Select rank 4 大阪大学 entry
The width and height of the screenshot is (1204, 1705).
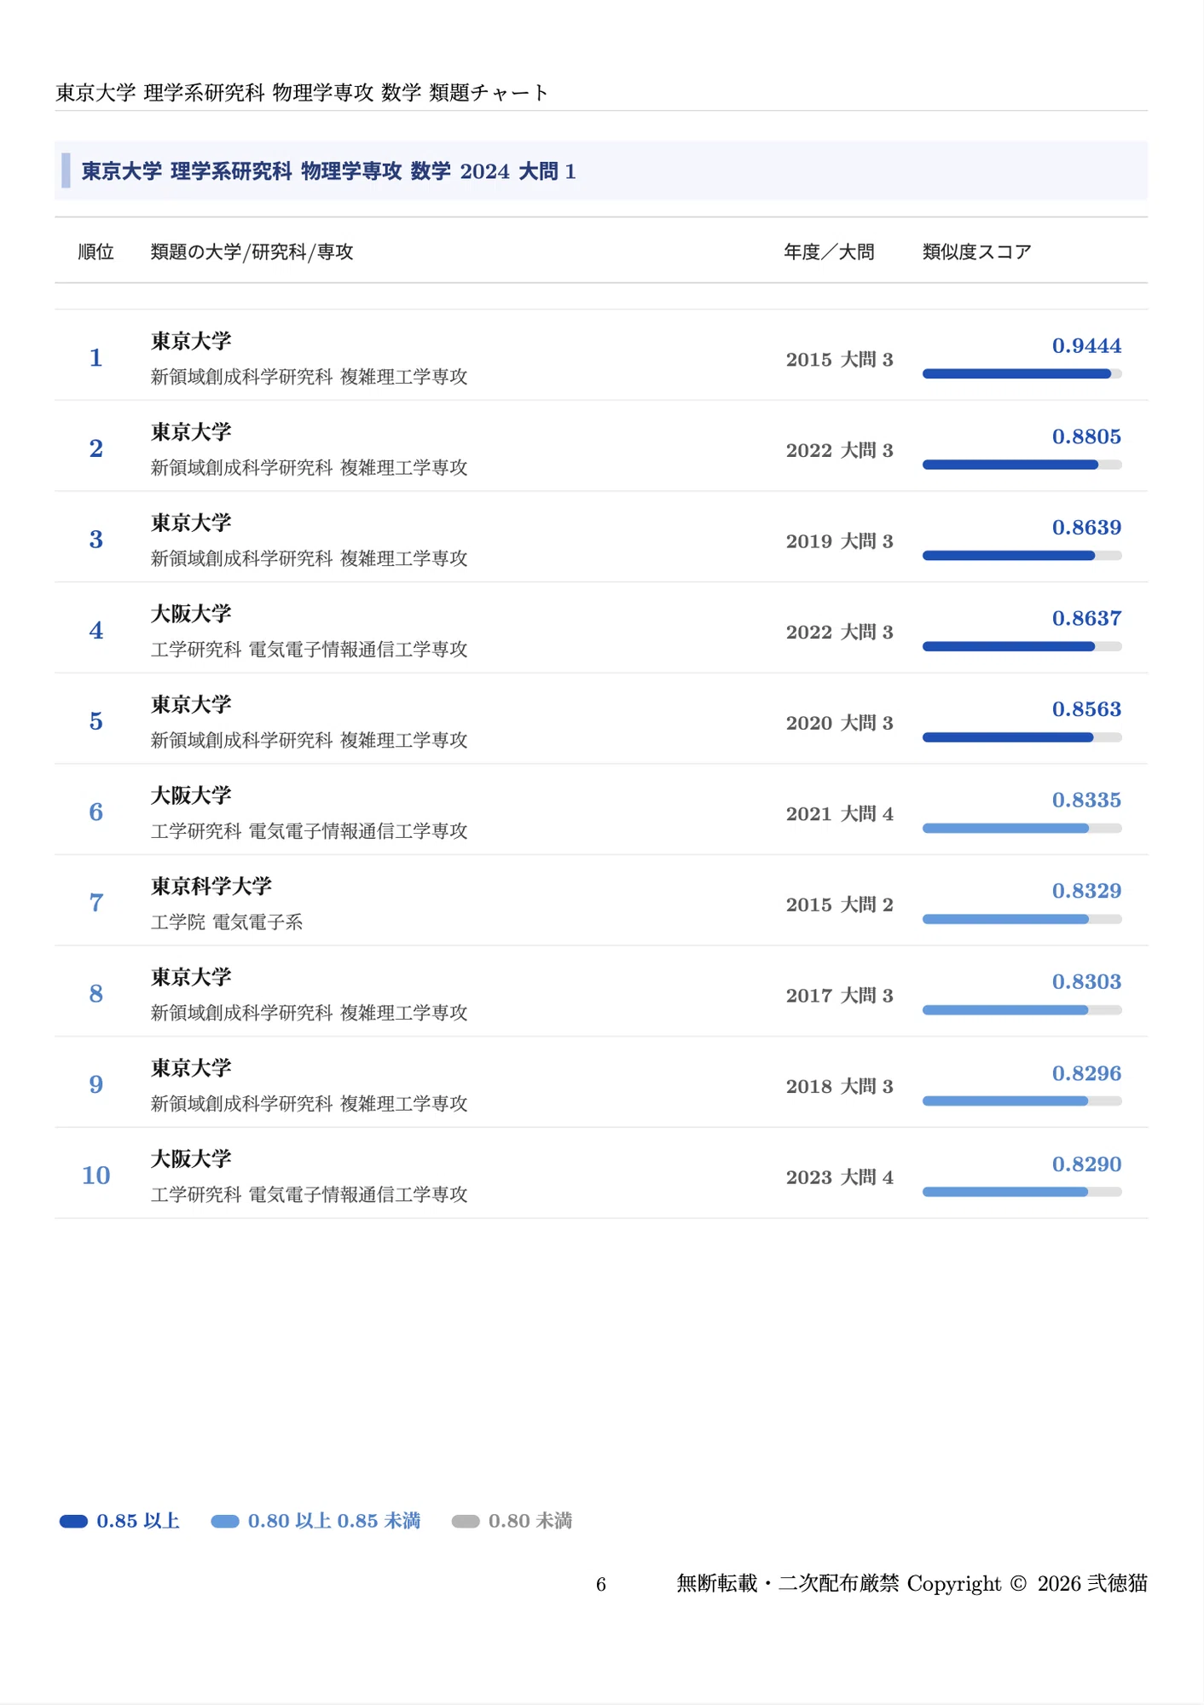[601, 628]
